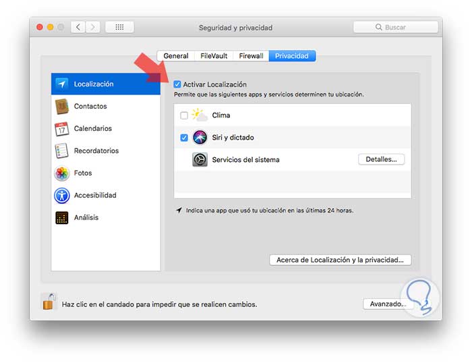Open the Accesibilidad icon
The height and width of the screenshot is (363, 472).
click(62, 196)
